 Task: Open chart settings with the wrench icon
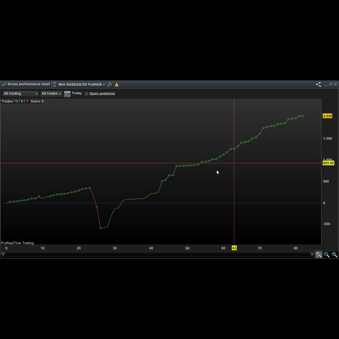coord(110,84)
